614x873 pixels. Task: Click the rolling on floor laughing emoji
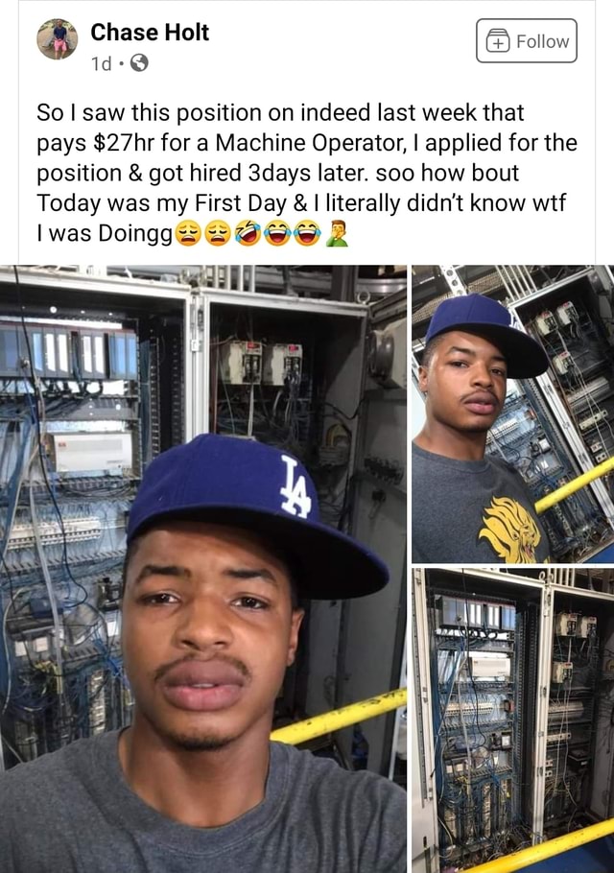coord(248,233)
